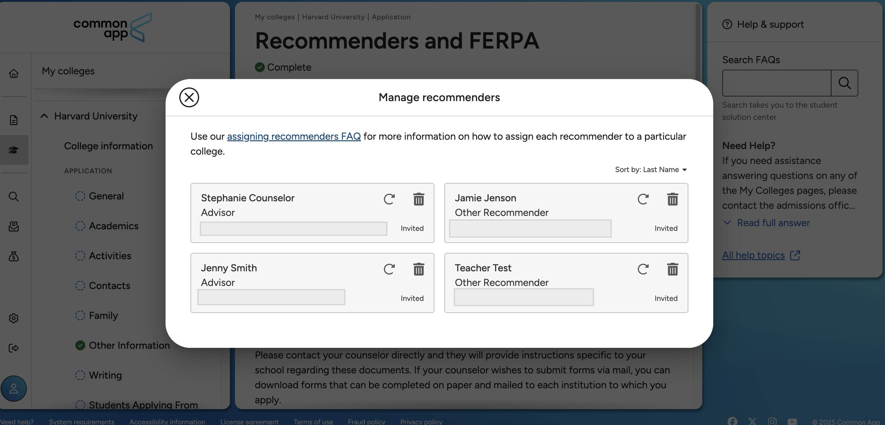The width and height of the screenshot is (885, 425).
Task: Click Stephanie Counselor's redacted email field
Action: point(293,228)
